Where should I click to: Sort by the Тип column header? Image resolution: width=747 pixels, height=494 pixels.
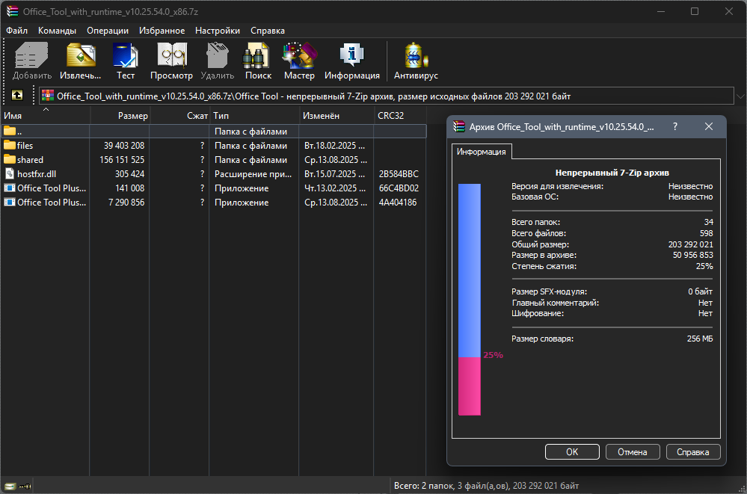point(254,115)
